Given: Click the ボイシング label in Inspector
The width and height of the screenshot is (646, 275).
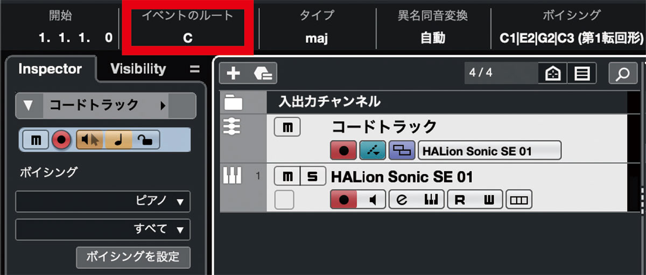Looking at the screenshot, I should pos(48,172).
